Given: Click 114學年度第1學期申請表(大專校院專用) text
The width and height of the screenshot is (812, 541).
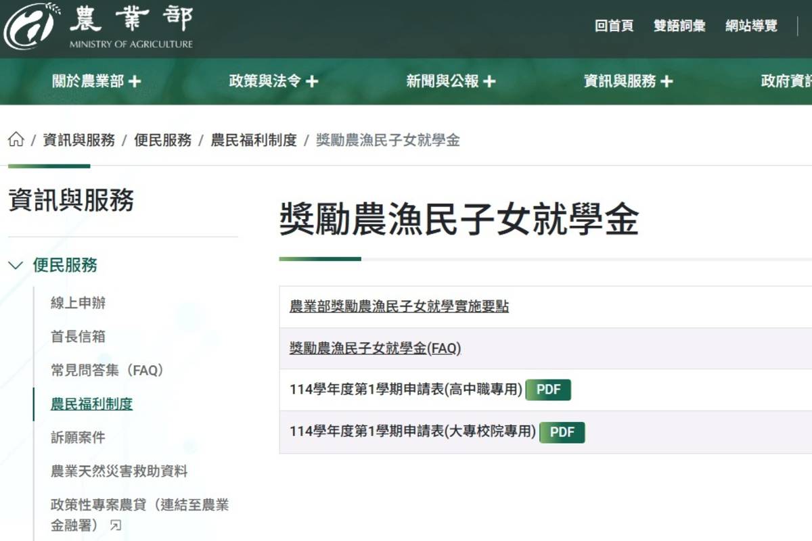Looking at the screenshot, I should click(x=413, y=431).
